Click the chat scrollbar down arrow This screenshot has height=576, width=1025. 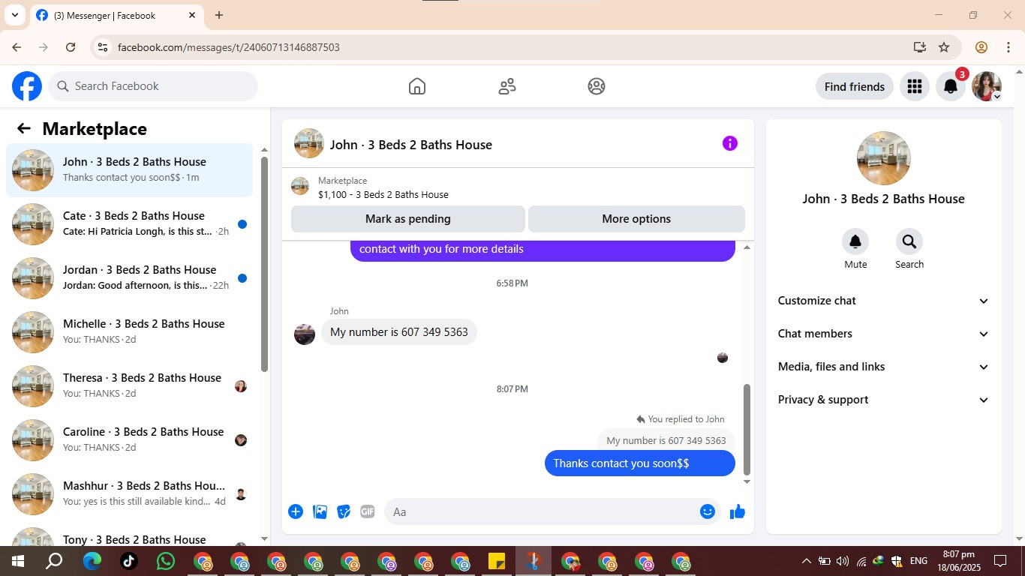(747, 481)
